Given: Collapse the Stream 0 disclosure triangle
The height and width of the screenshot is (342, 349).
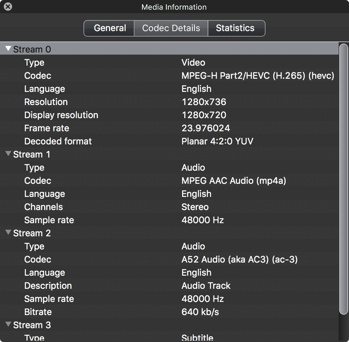Looking at the screenshot, I should [9, 49].
